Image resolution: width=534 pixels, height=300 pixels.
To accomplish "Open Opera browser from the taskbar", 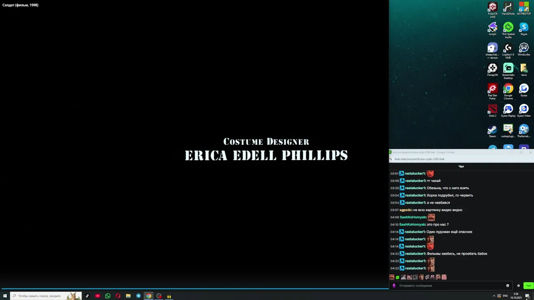I will (118, 296).
